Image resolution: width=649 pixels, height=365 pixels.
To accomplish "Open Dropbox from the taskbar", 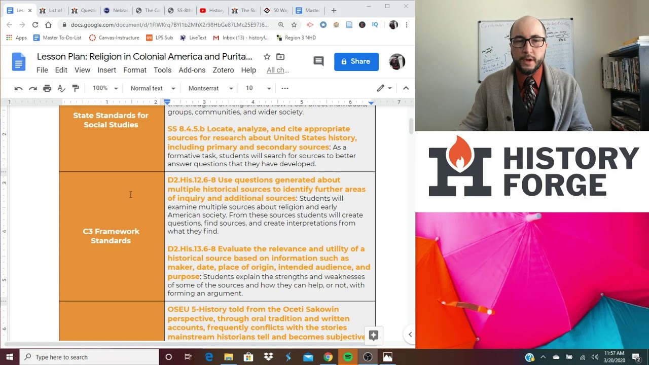I will [268, 357].
